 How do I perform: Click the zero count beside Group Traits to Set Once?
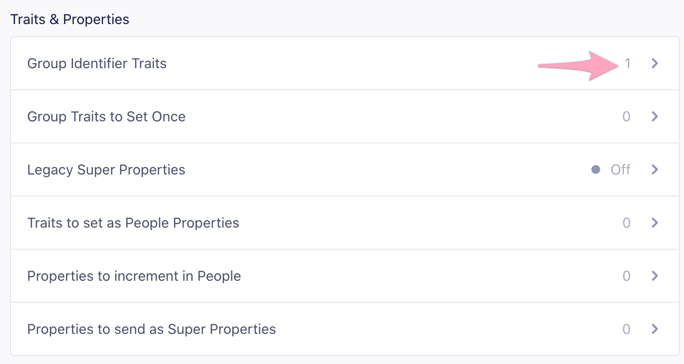[x=626, y=116]
